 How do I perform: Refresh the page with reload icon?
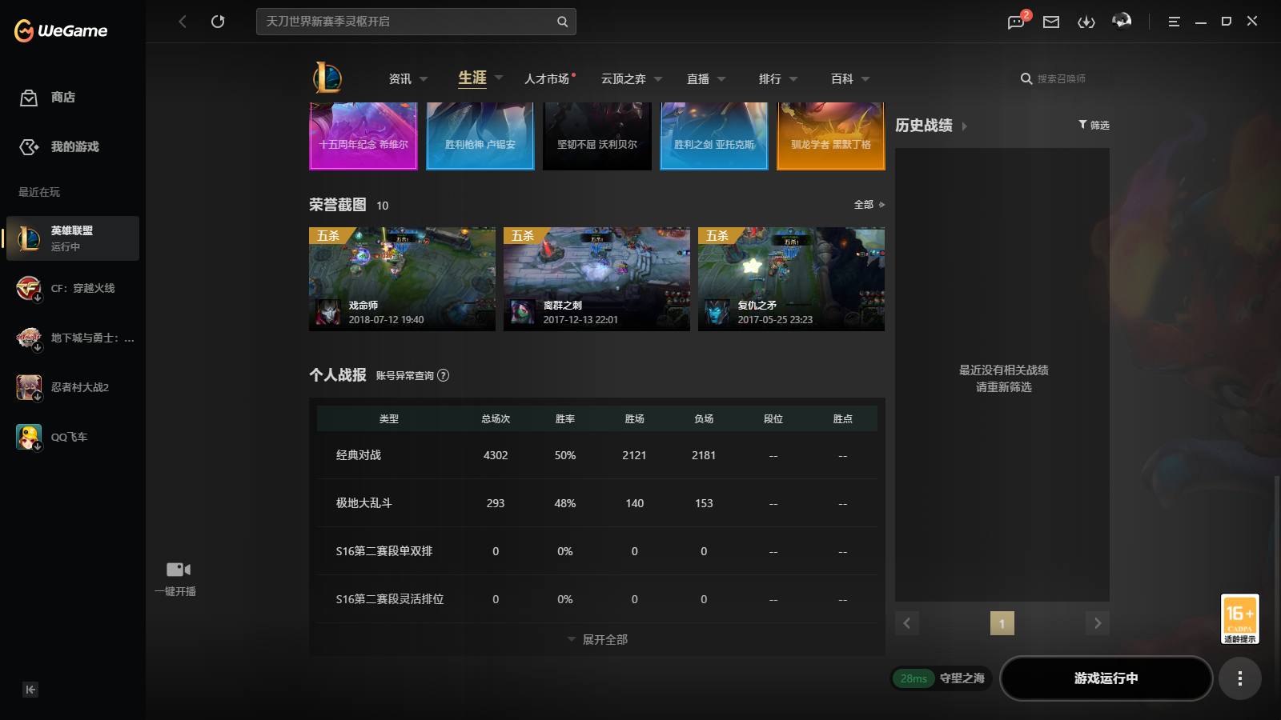coord(218,22)
